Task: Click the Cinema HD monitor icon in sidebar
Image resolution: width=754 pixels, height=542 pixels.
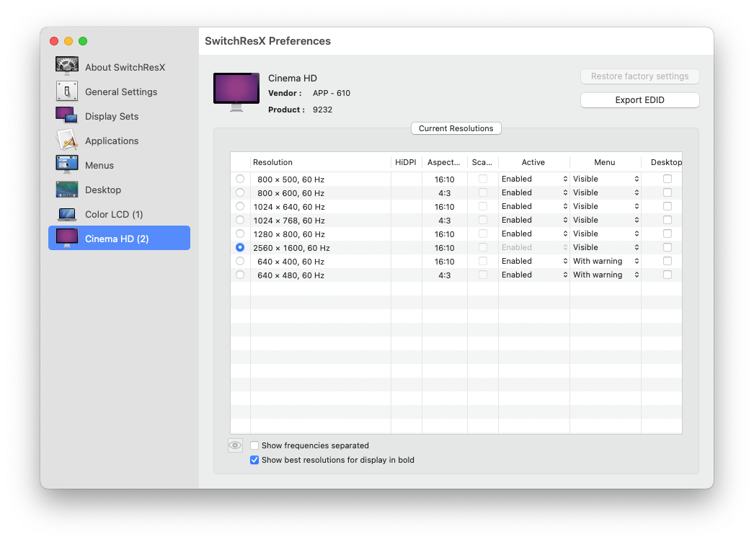Action: (x=67, y=238)
